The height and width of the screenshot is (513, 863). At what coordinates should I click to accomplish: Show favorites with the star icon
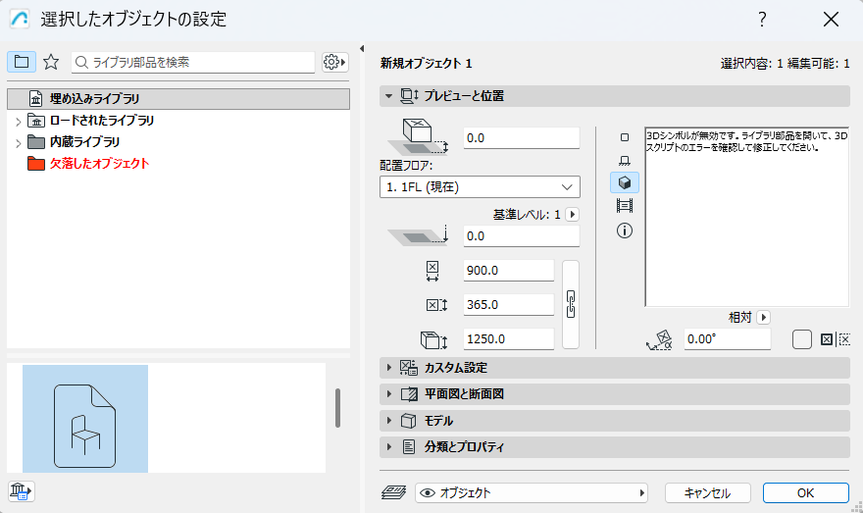tap(51, 62)
